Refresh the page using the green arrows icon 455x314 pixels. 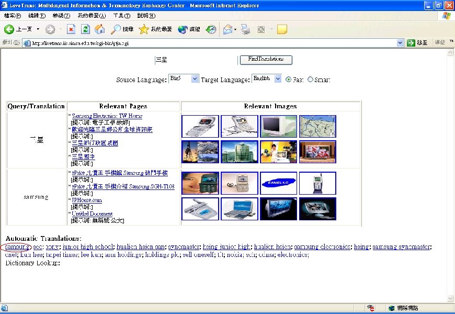pyautogui.click(x=85, y=29)
